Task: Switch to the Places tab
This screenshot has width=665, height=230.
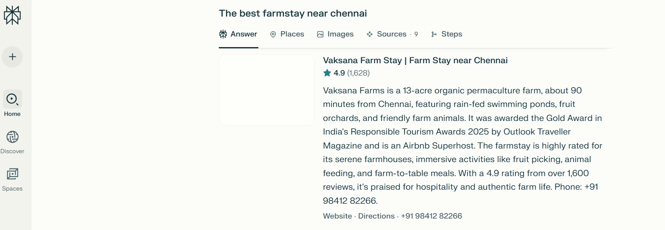Action: click(x=287, y=34)
